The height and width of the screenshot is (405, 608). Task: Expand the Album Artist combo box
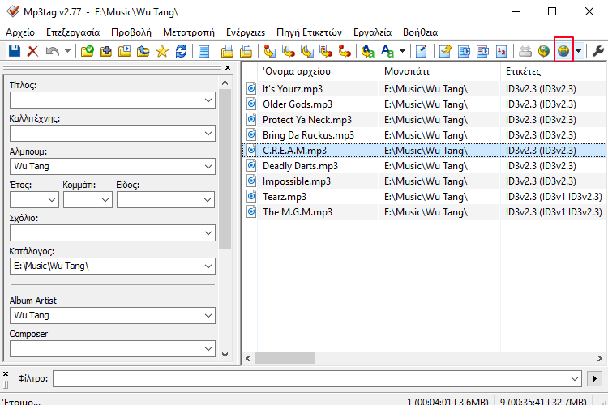pyautogui.click(x=208, y=316)
